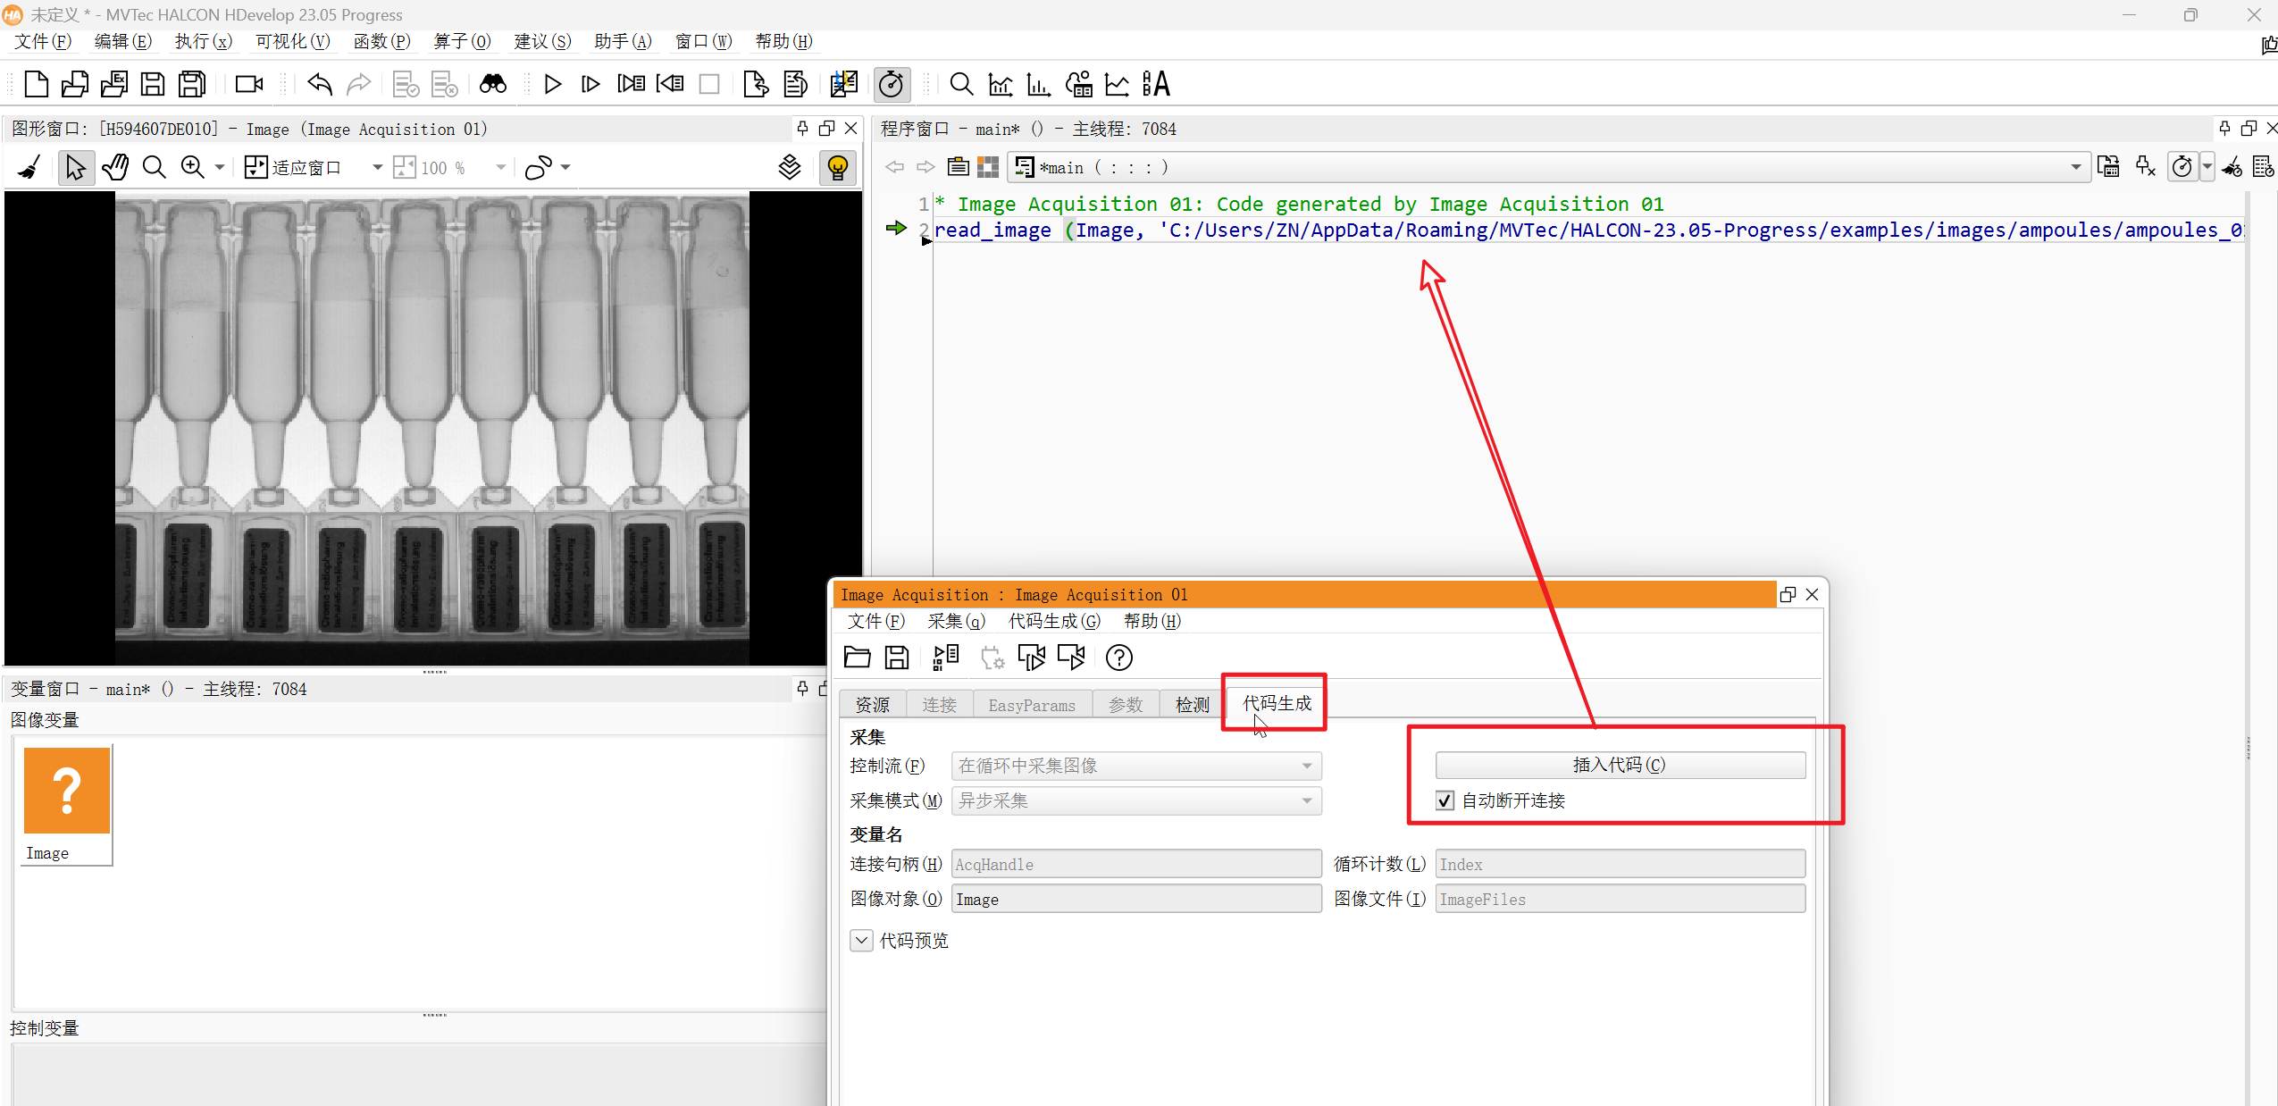
Task: Click the binoculars find icon
Action: tap(492, 84)
